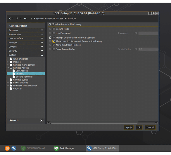Open back history dropdown arrow
The width and height of the screenshot is (171, 155).
click(13, 19)
